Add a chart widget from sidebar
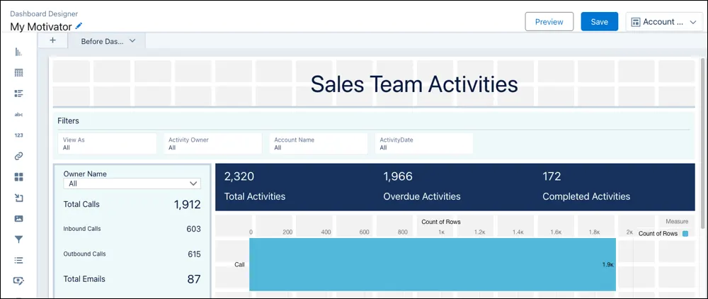The image size is (708, 299). click(x=18, y=52)
